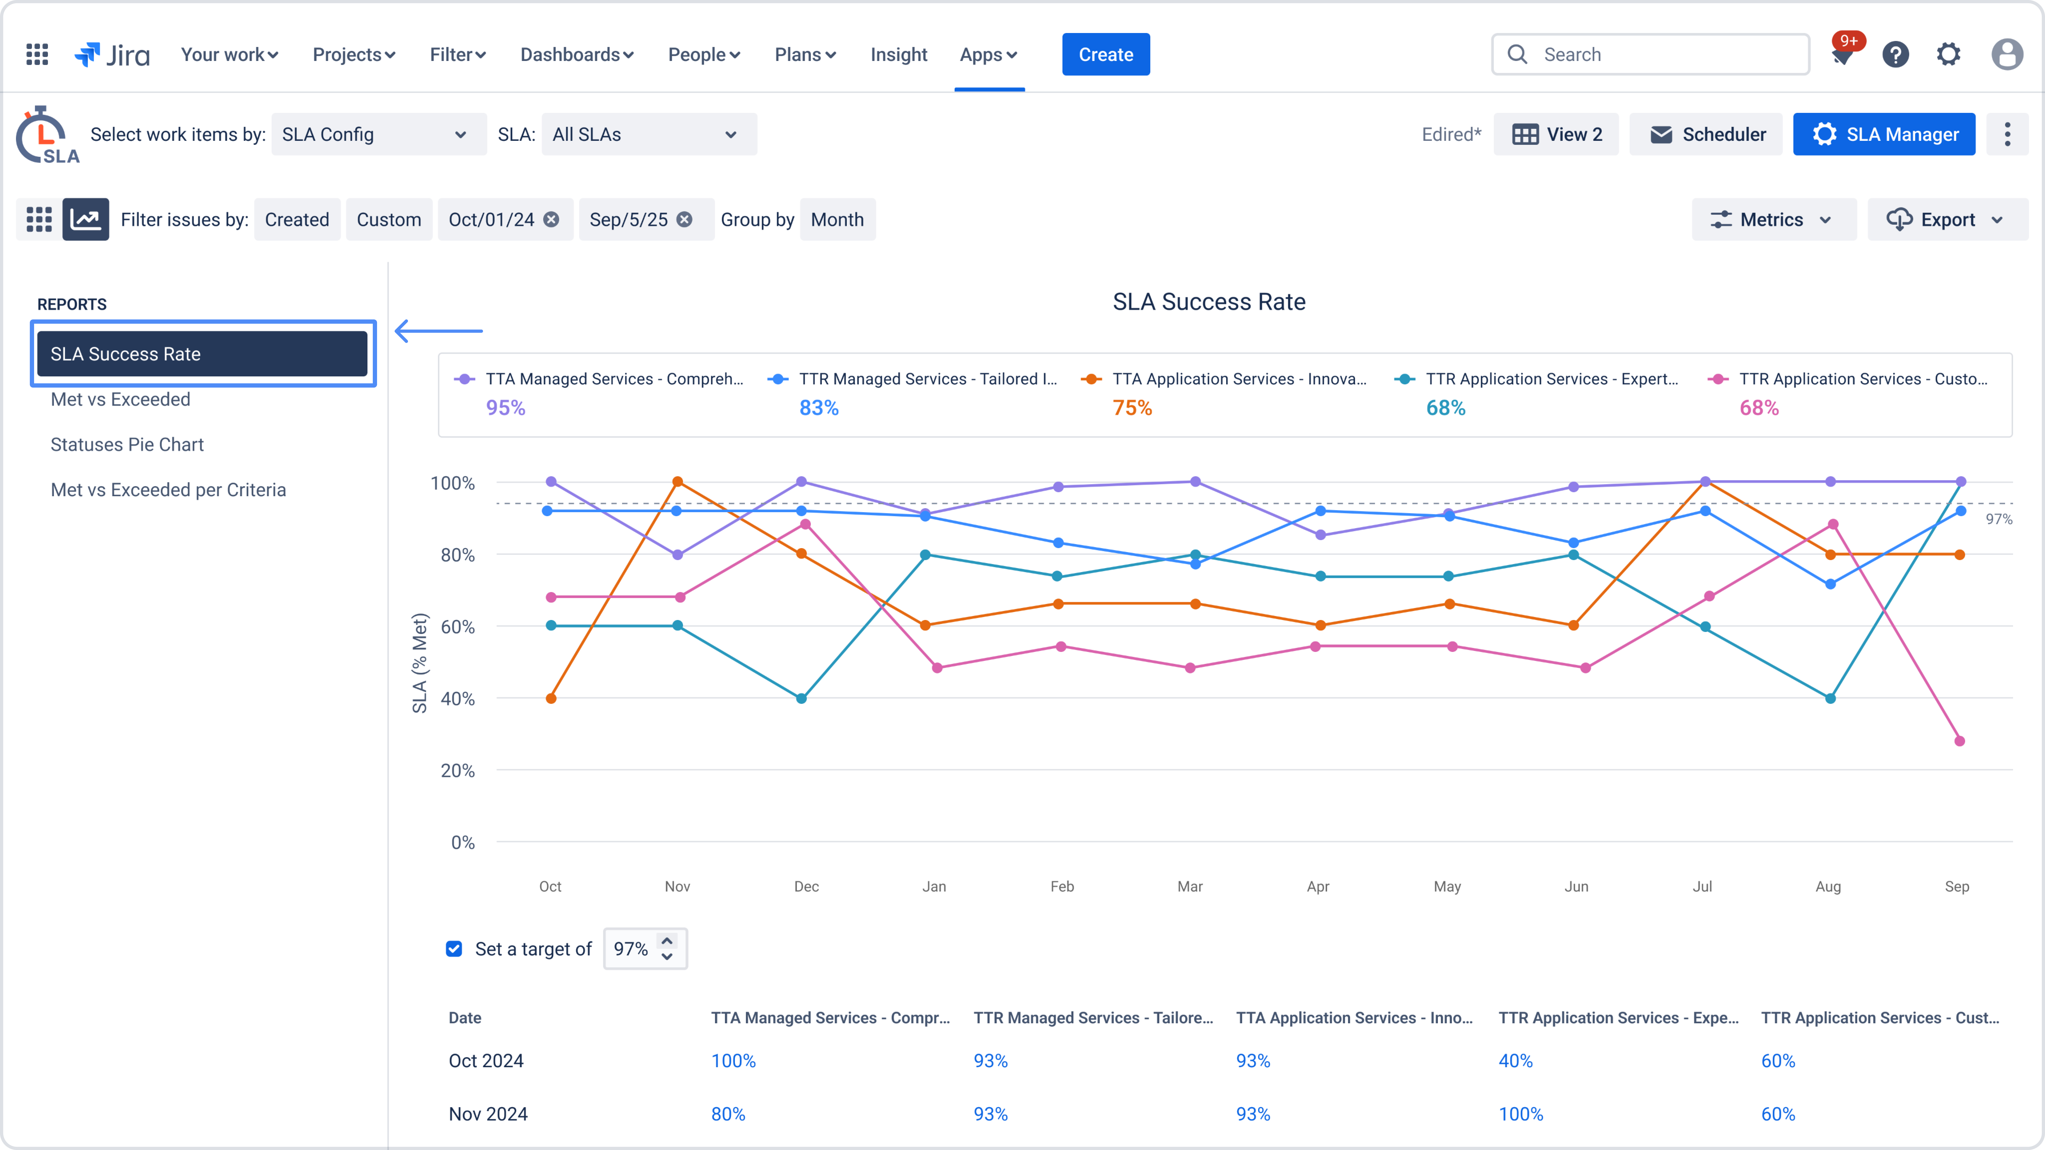Uncheck the Set a target of checkbox
The image size is (2045, 1150).
coord(454,948)
